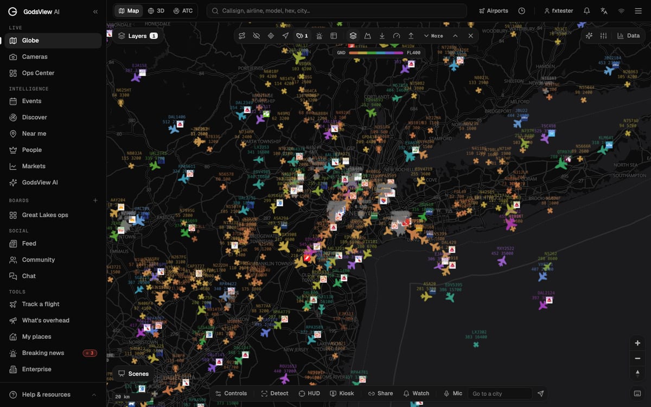The image size is (651, 407).
Task: Open the Ops Center page
Action: click(x=53, y=73)
